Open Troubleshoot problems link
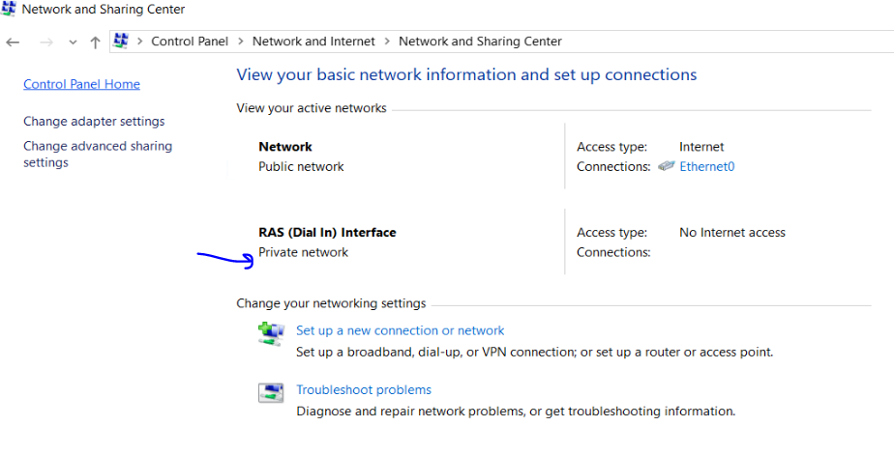 pyautogui.click(x=364, y=390)
